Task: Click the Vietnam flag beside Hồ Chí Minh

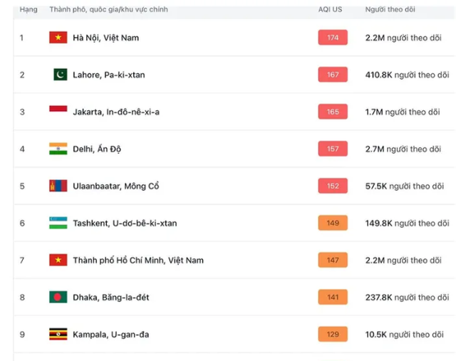Action: 58,260
